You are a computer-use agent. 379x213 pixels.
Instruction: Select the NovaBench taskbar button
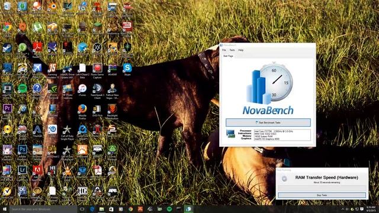pyautogui.click(x=189, y=209)
